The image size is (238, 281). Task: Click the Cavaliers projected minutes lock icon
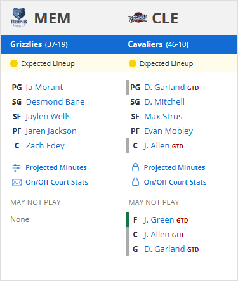[135, 167]
